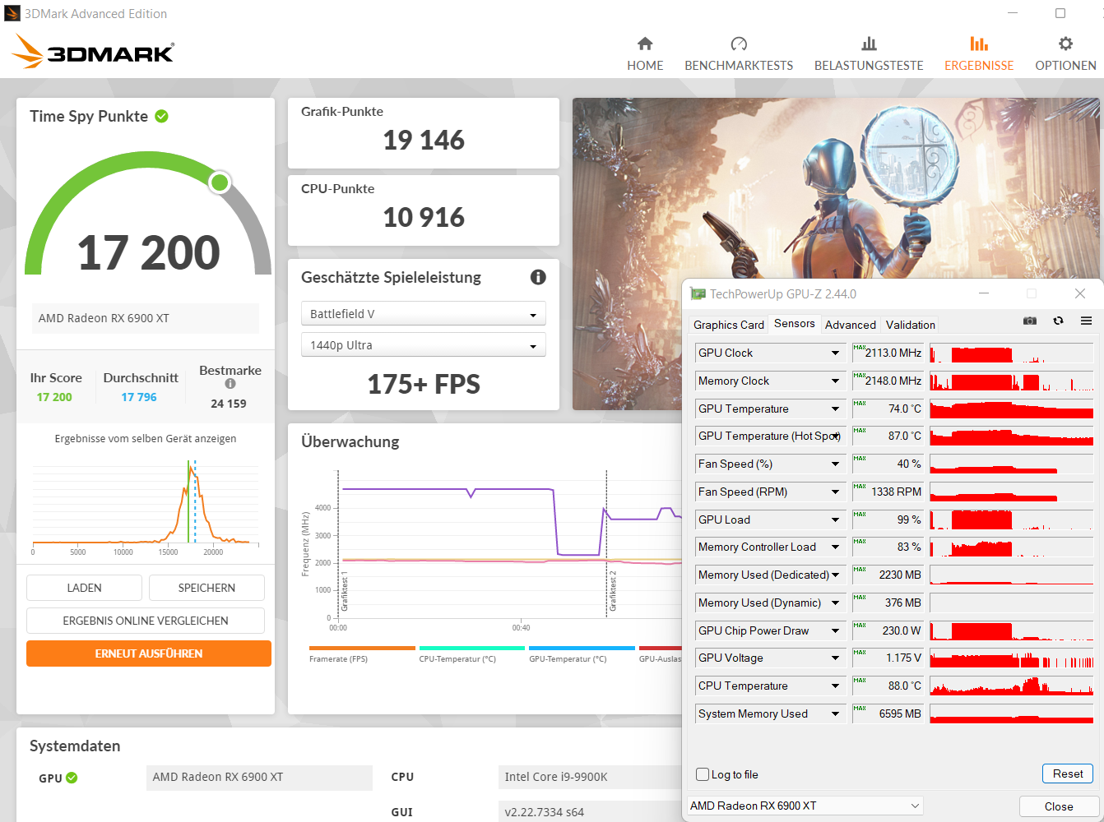
Task: Open the AMD Radeon RX 6900 XT device selector
Action: (805, 806)
